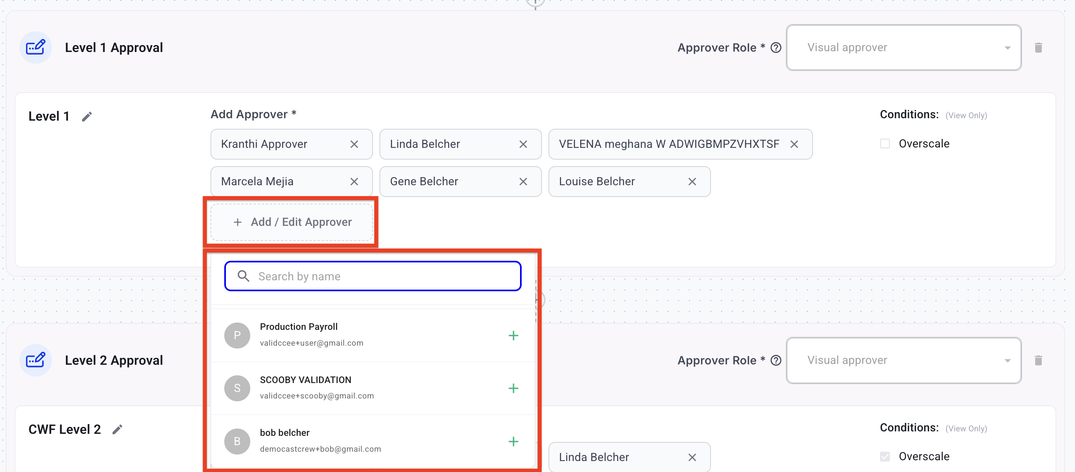Remove Linda Belcher from Level 1 approvers
This screenshot has height=472, width=1075.
coord(523,144)
